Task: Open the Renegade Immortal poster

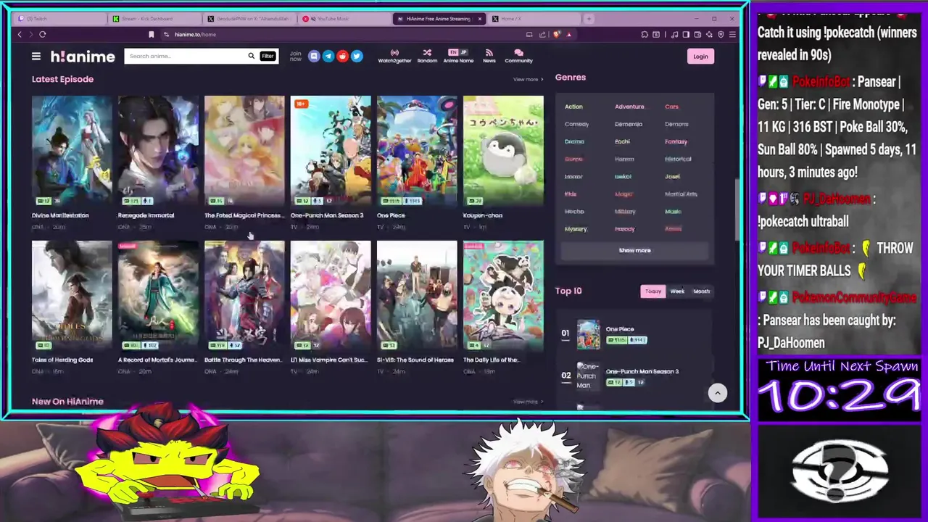Action: coord(158,150)
